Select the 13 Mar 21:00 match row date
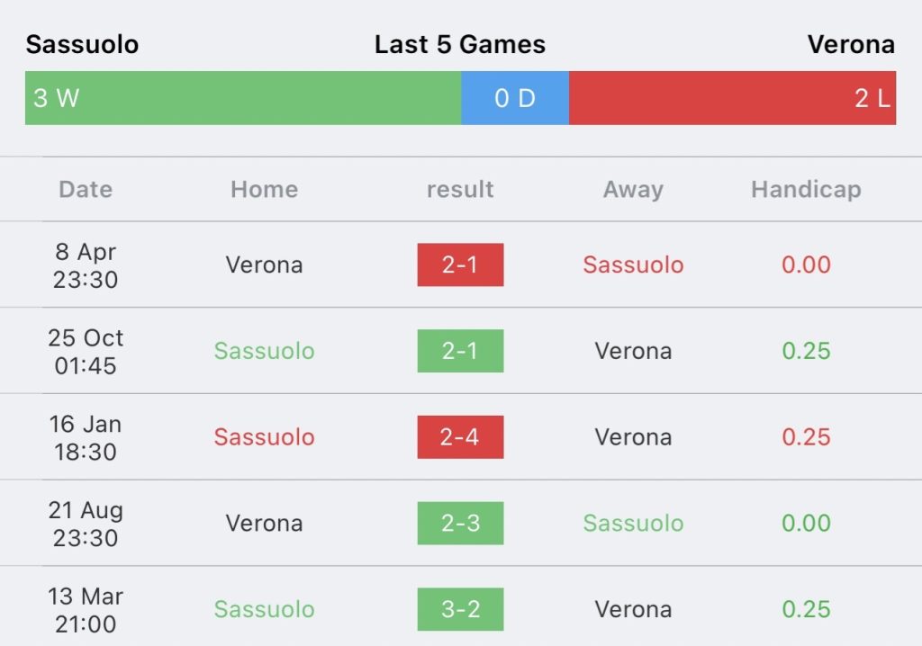The height and width of the screenshot is (646, 922). 86,610
